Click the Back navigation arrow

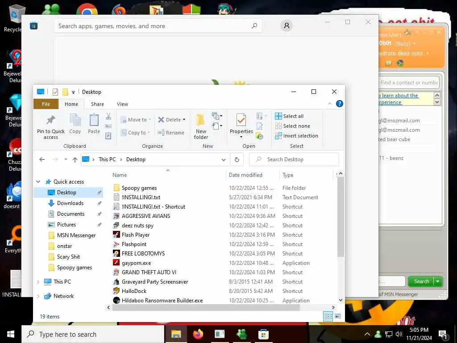coord(42,159)
